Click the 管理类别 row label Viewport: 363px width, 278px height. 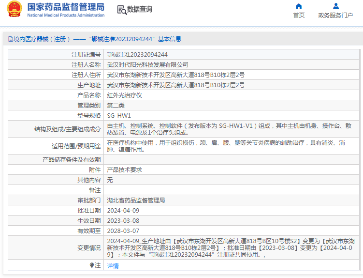pyautogui.click(x=89, y=106)
